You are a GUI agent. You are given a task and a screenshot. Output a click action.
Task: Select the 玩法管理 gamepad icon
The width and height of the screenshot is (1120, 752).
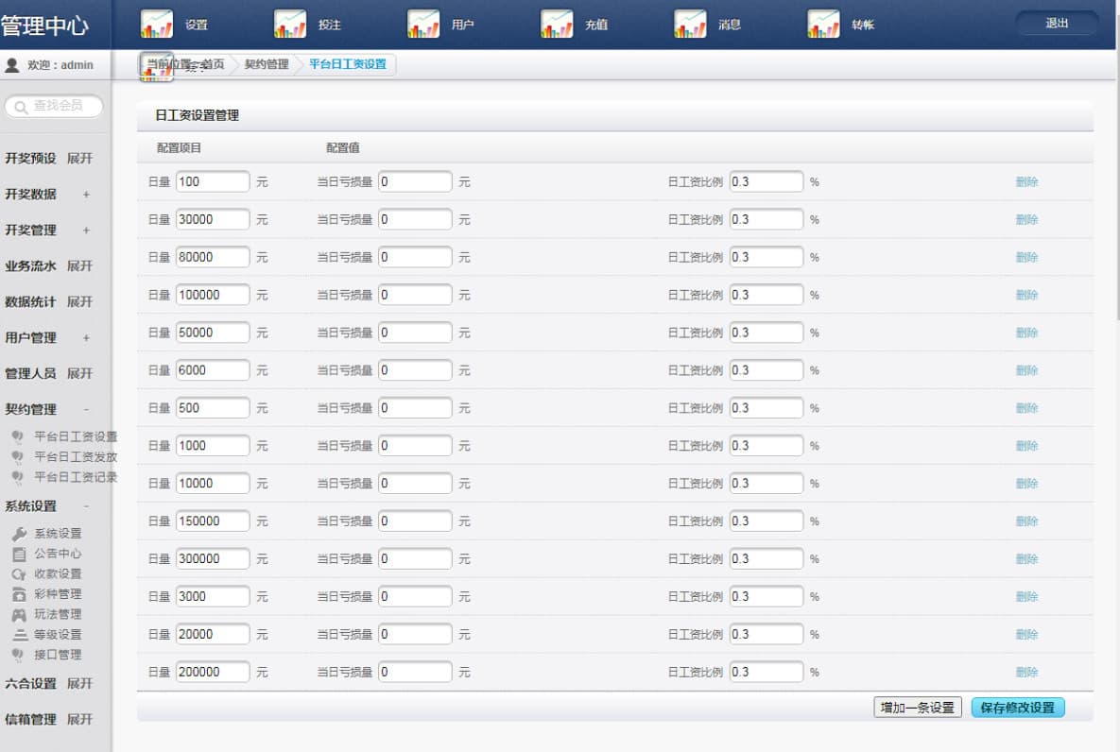pos(19,615)
